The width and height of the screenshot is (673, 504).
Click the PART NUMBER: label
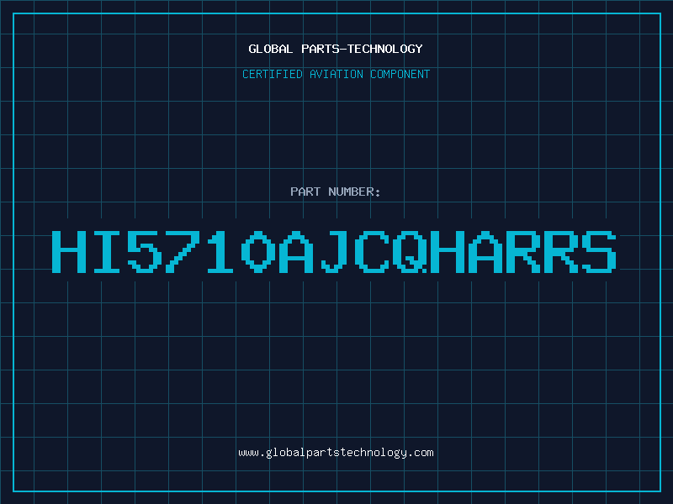(336, 192)
